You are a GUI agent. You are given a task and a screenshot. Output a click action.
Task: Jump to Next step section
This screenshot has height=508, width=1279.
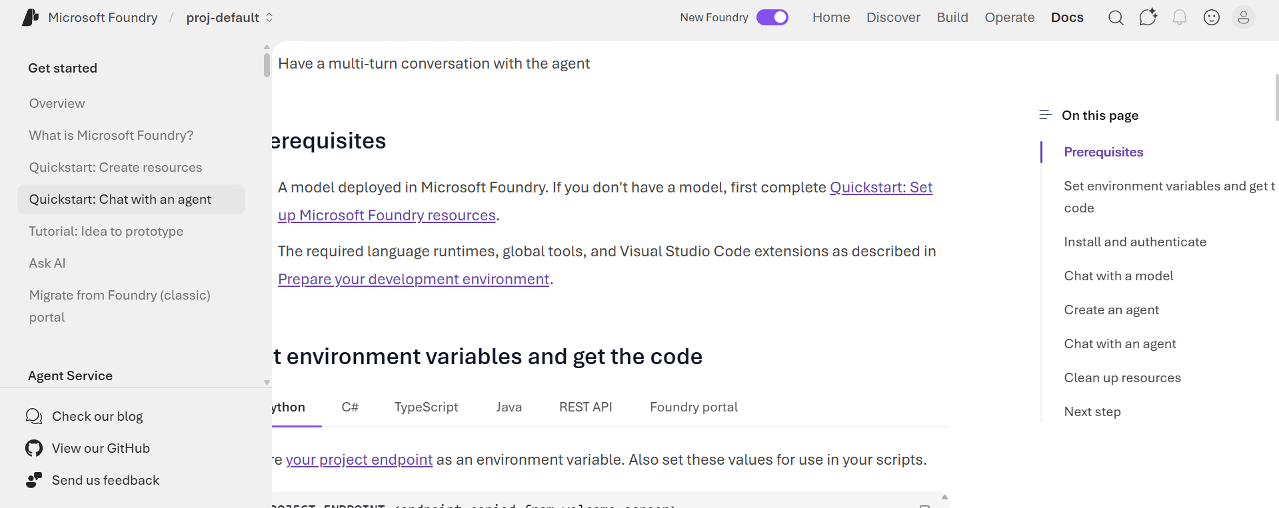click(x=1092, y=411)
